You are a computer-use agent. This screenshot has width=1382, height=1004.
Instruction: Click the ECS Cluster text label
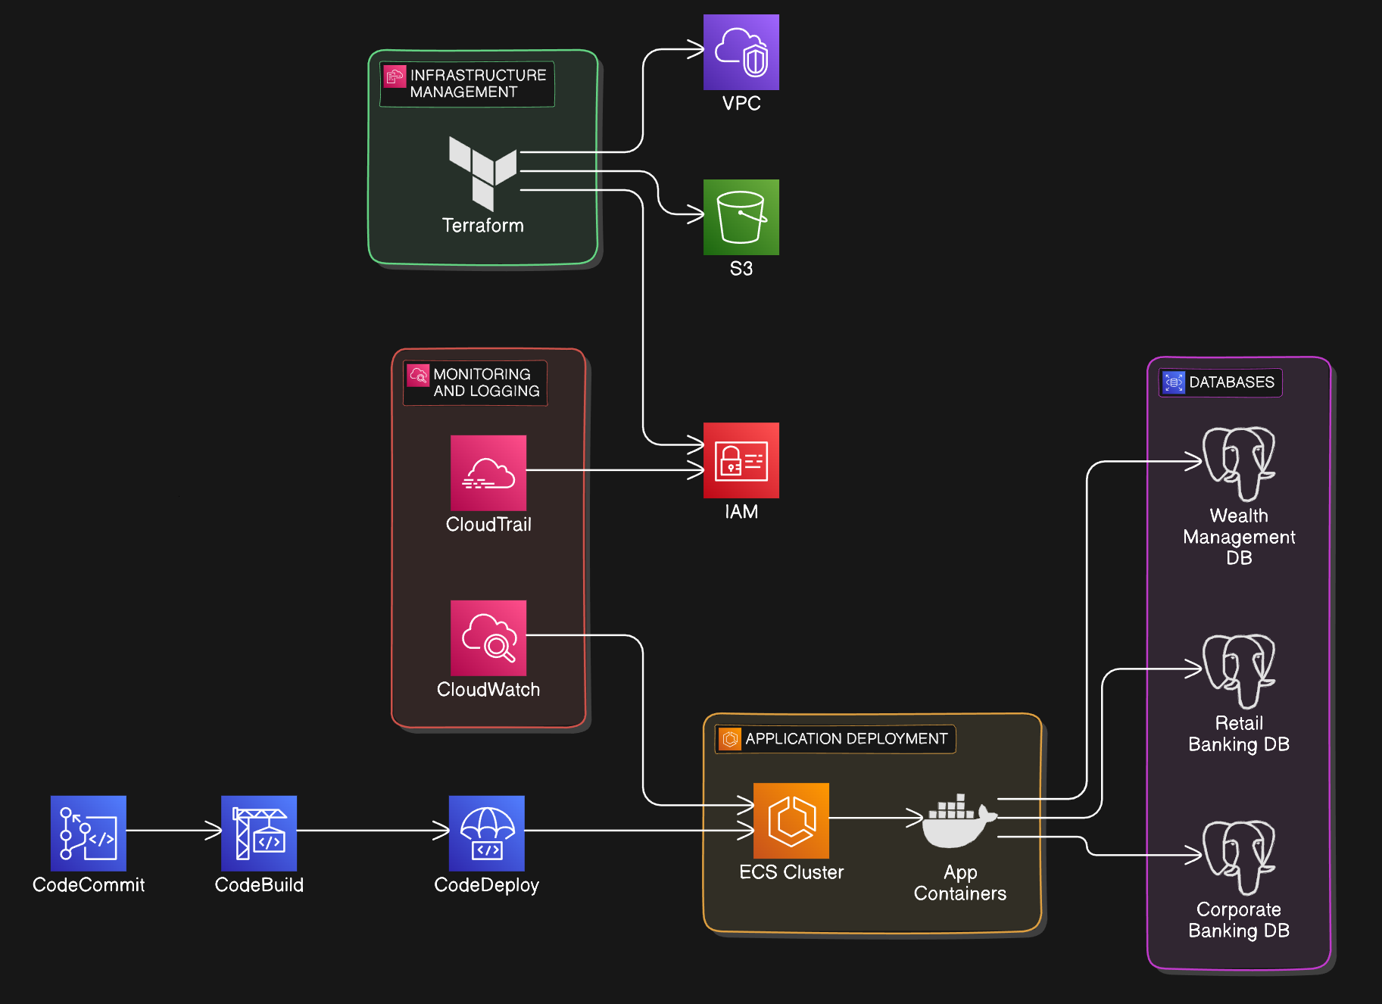[x=791, y=872]
